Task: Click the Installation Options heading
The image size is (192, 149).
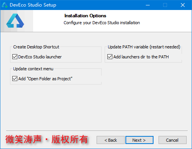Action: coord(85,16)
